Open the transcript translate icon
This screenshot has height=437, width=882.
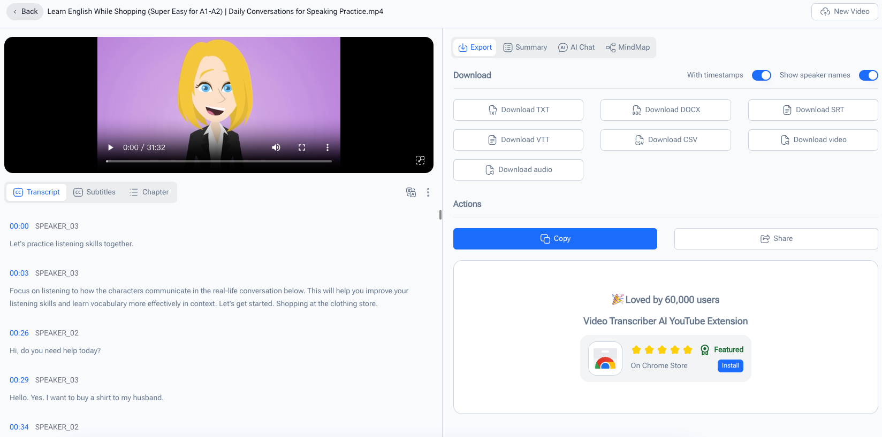[x=411, y=192]
